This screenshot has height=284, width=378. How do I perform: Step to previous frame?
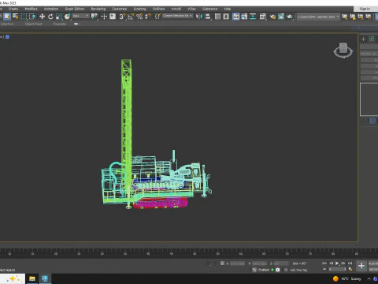click(331, 263)
